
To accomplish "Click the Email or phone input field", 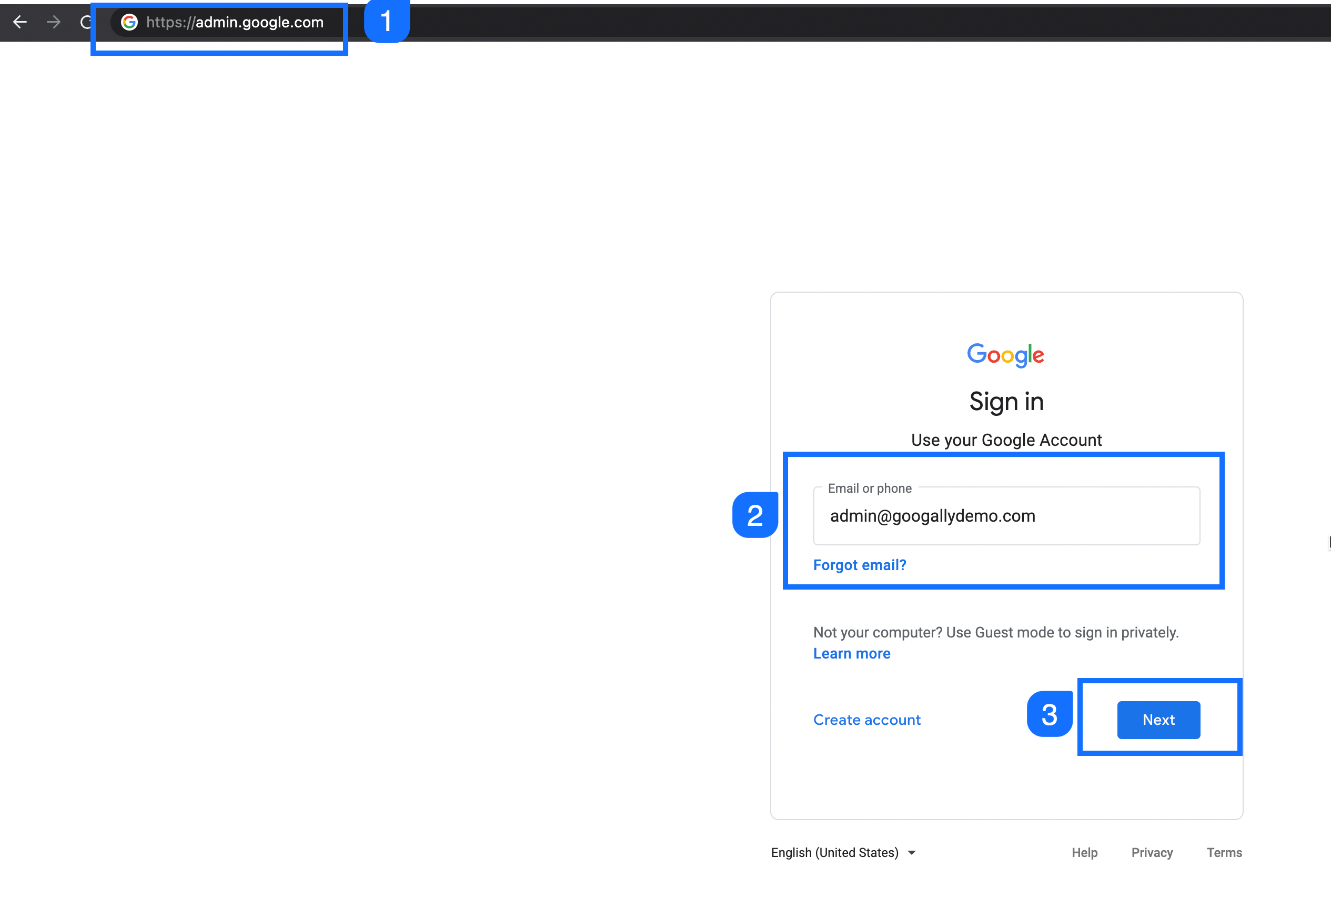I will coord(1006,515).
